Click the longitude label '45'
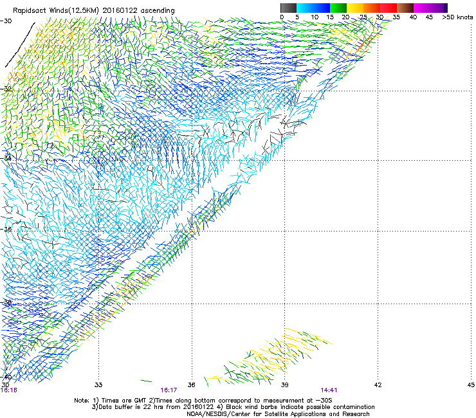 (x=471, y=385)
